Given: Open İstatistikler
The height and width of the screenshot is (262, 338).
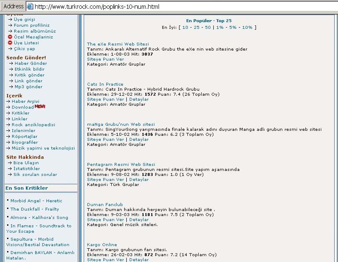Looking at the screenshot, I should pos(27,168).
